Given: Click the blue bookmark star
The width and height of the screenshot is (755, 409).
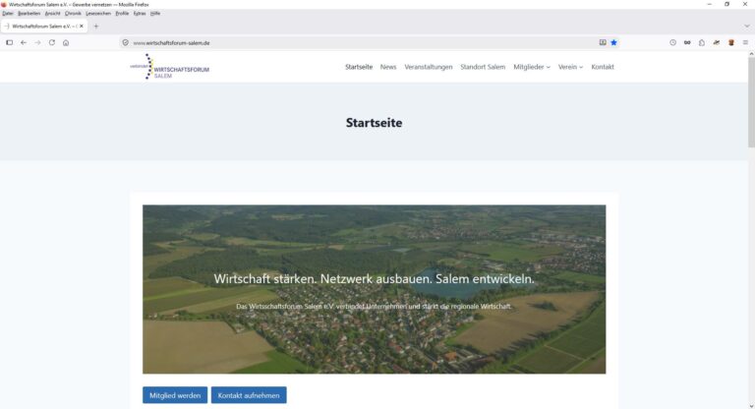Looking at the screenshot, I should [x=613, y=42].
